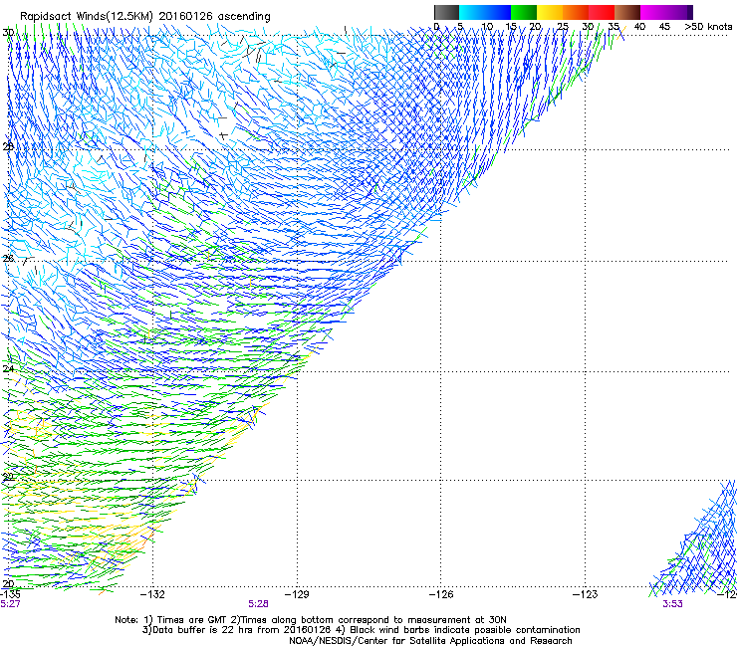The image size is (737, 647).
Task: Click the 'NOAA/NESDIS/Center for Satellite Applications and Research' credit
Action: click(430, 641)
